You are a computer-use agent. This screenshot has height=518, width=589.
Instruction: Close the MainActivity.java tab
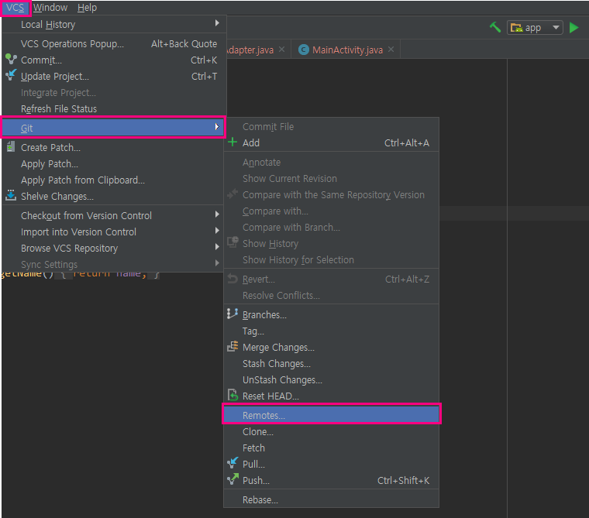(391, 50)
